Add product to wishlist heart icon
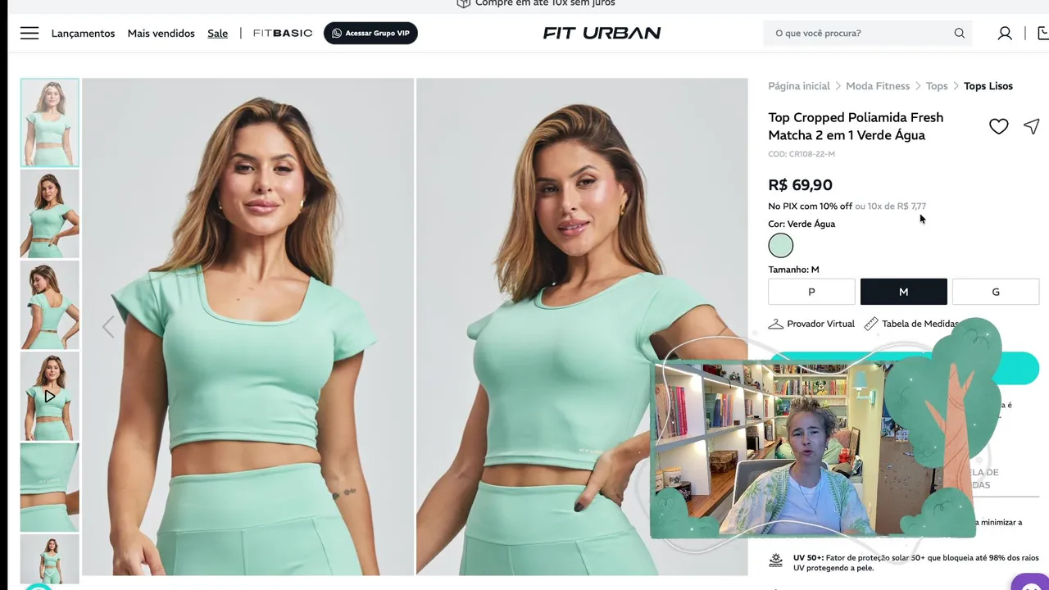Screen dimensions: 1049x590 pyautogui.click(x=998, y=126)
